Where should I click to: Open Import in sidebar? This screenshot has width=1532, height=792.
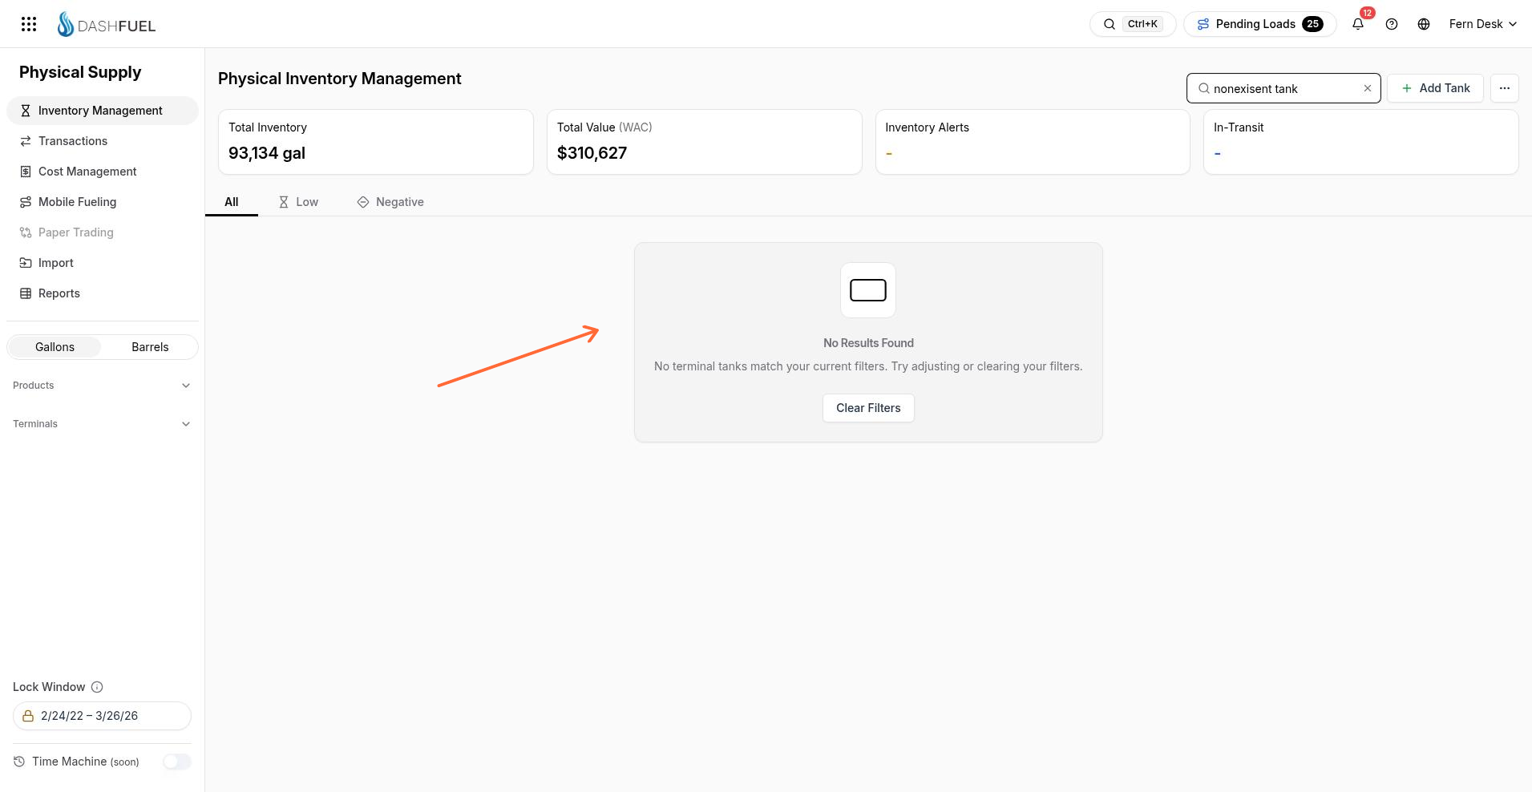(103, 263)
